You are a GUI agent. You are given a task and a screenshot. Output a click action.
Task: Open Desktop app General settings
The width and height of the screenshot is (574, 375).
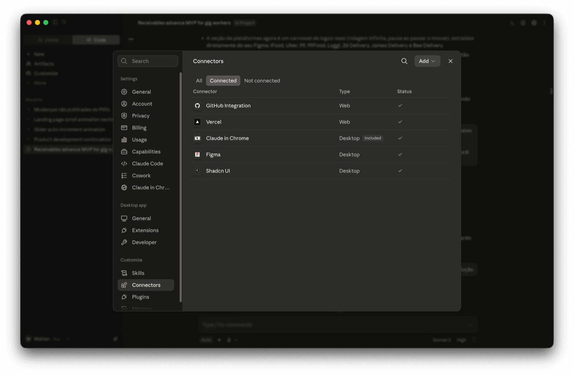pos(146,218)
